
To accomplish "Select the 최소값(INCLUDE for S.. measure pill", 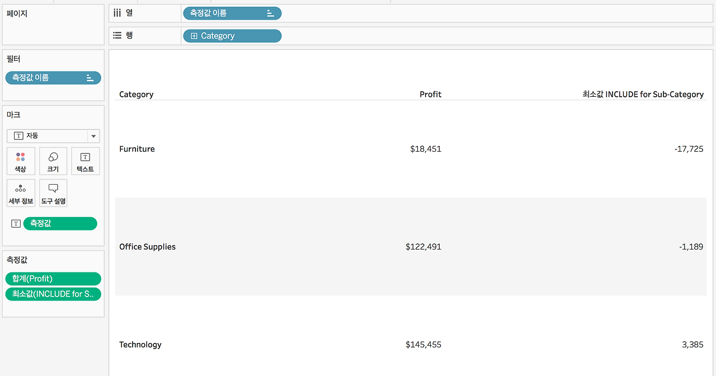I will [x=53, y=294].
